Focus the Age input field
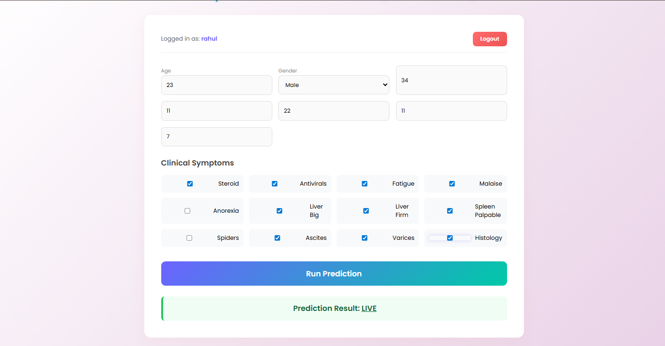 tap(217, 85)
